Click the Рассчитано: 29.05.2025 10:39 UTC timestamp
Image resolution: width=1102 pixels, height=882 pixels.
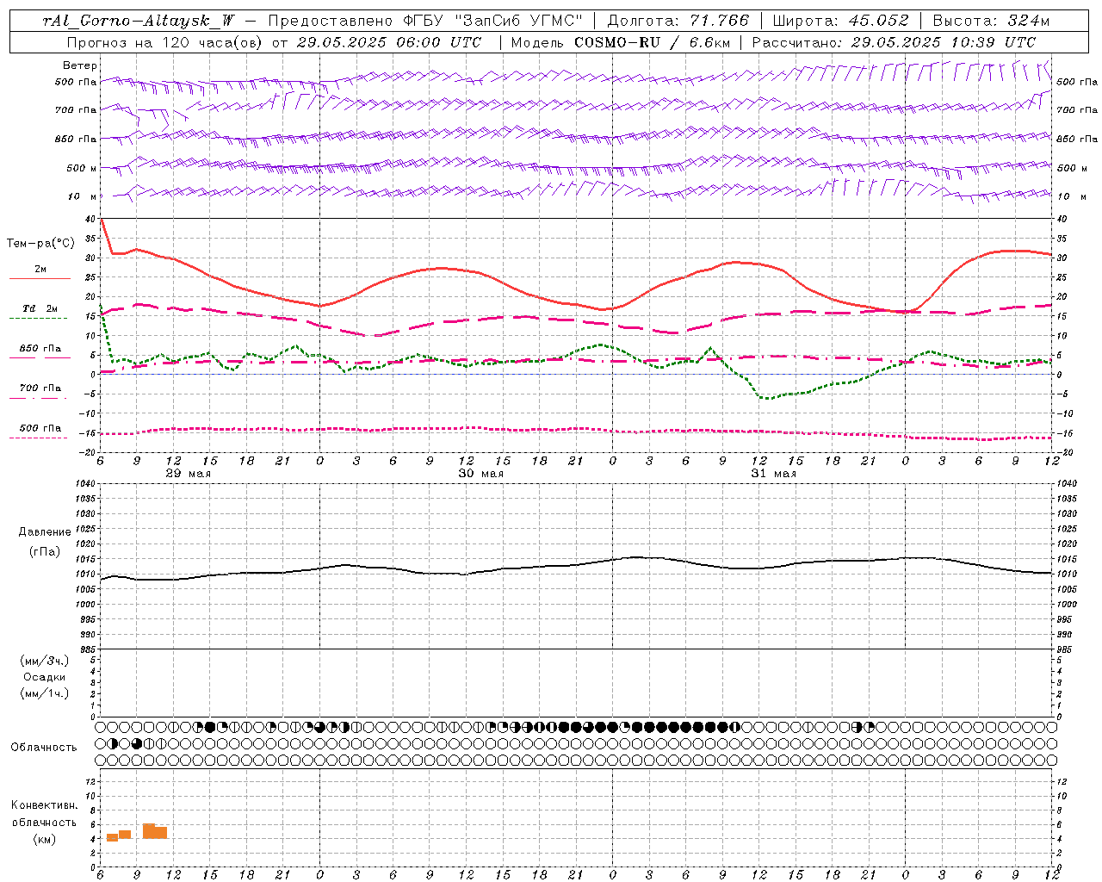coord(894,42)
